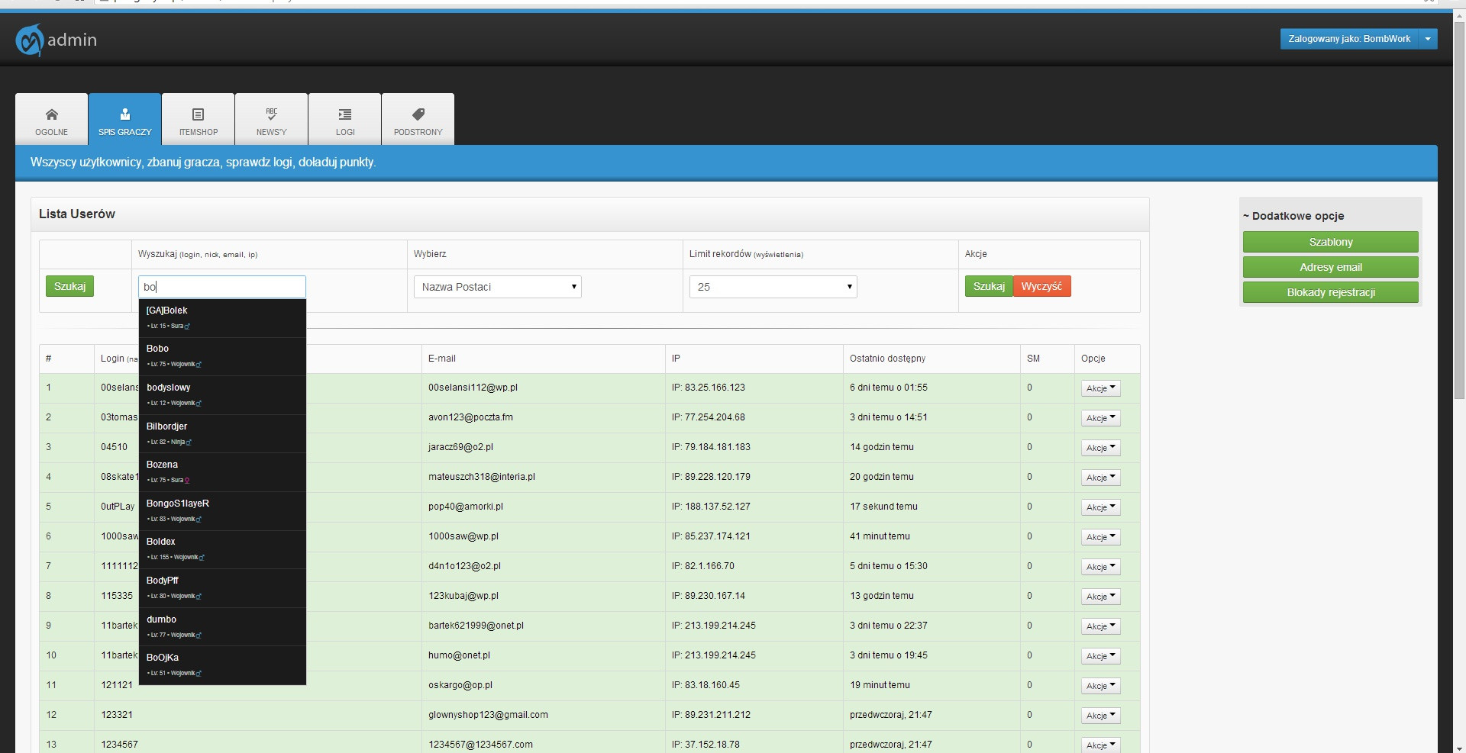Click the Zalogowany jako: BombWork button

(1349, 39)
